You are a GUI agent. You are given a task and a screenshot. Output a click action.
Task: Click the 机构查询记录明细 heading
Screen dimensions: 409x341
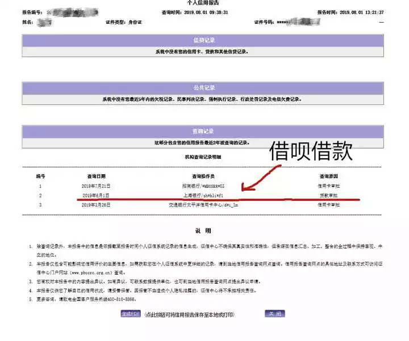coord(203,157)
